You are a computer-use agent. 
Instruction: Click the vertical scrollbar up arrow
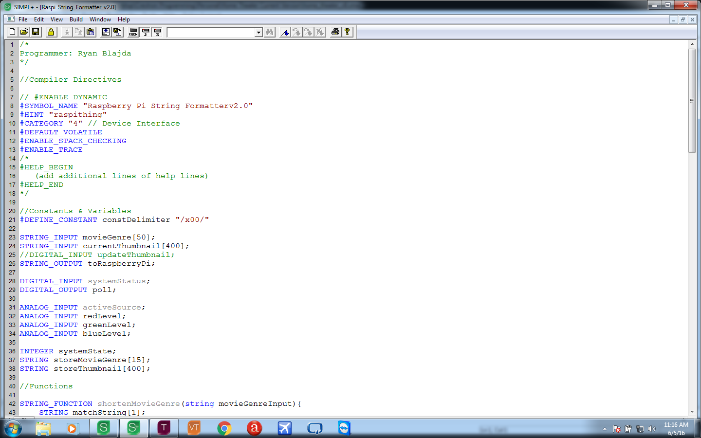coord(692,44)
